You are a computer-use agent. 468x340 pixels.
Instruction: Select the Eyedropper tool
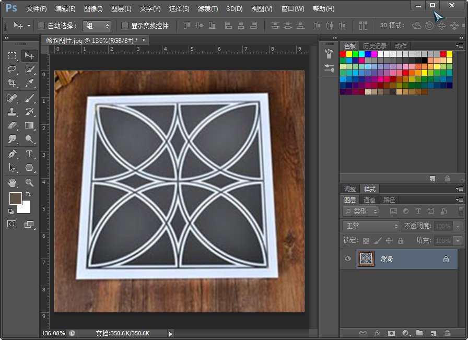pos(29,83)
